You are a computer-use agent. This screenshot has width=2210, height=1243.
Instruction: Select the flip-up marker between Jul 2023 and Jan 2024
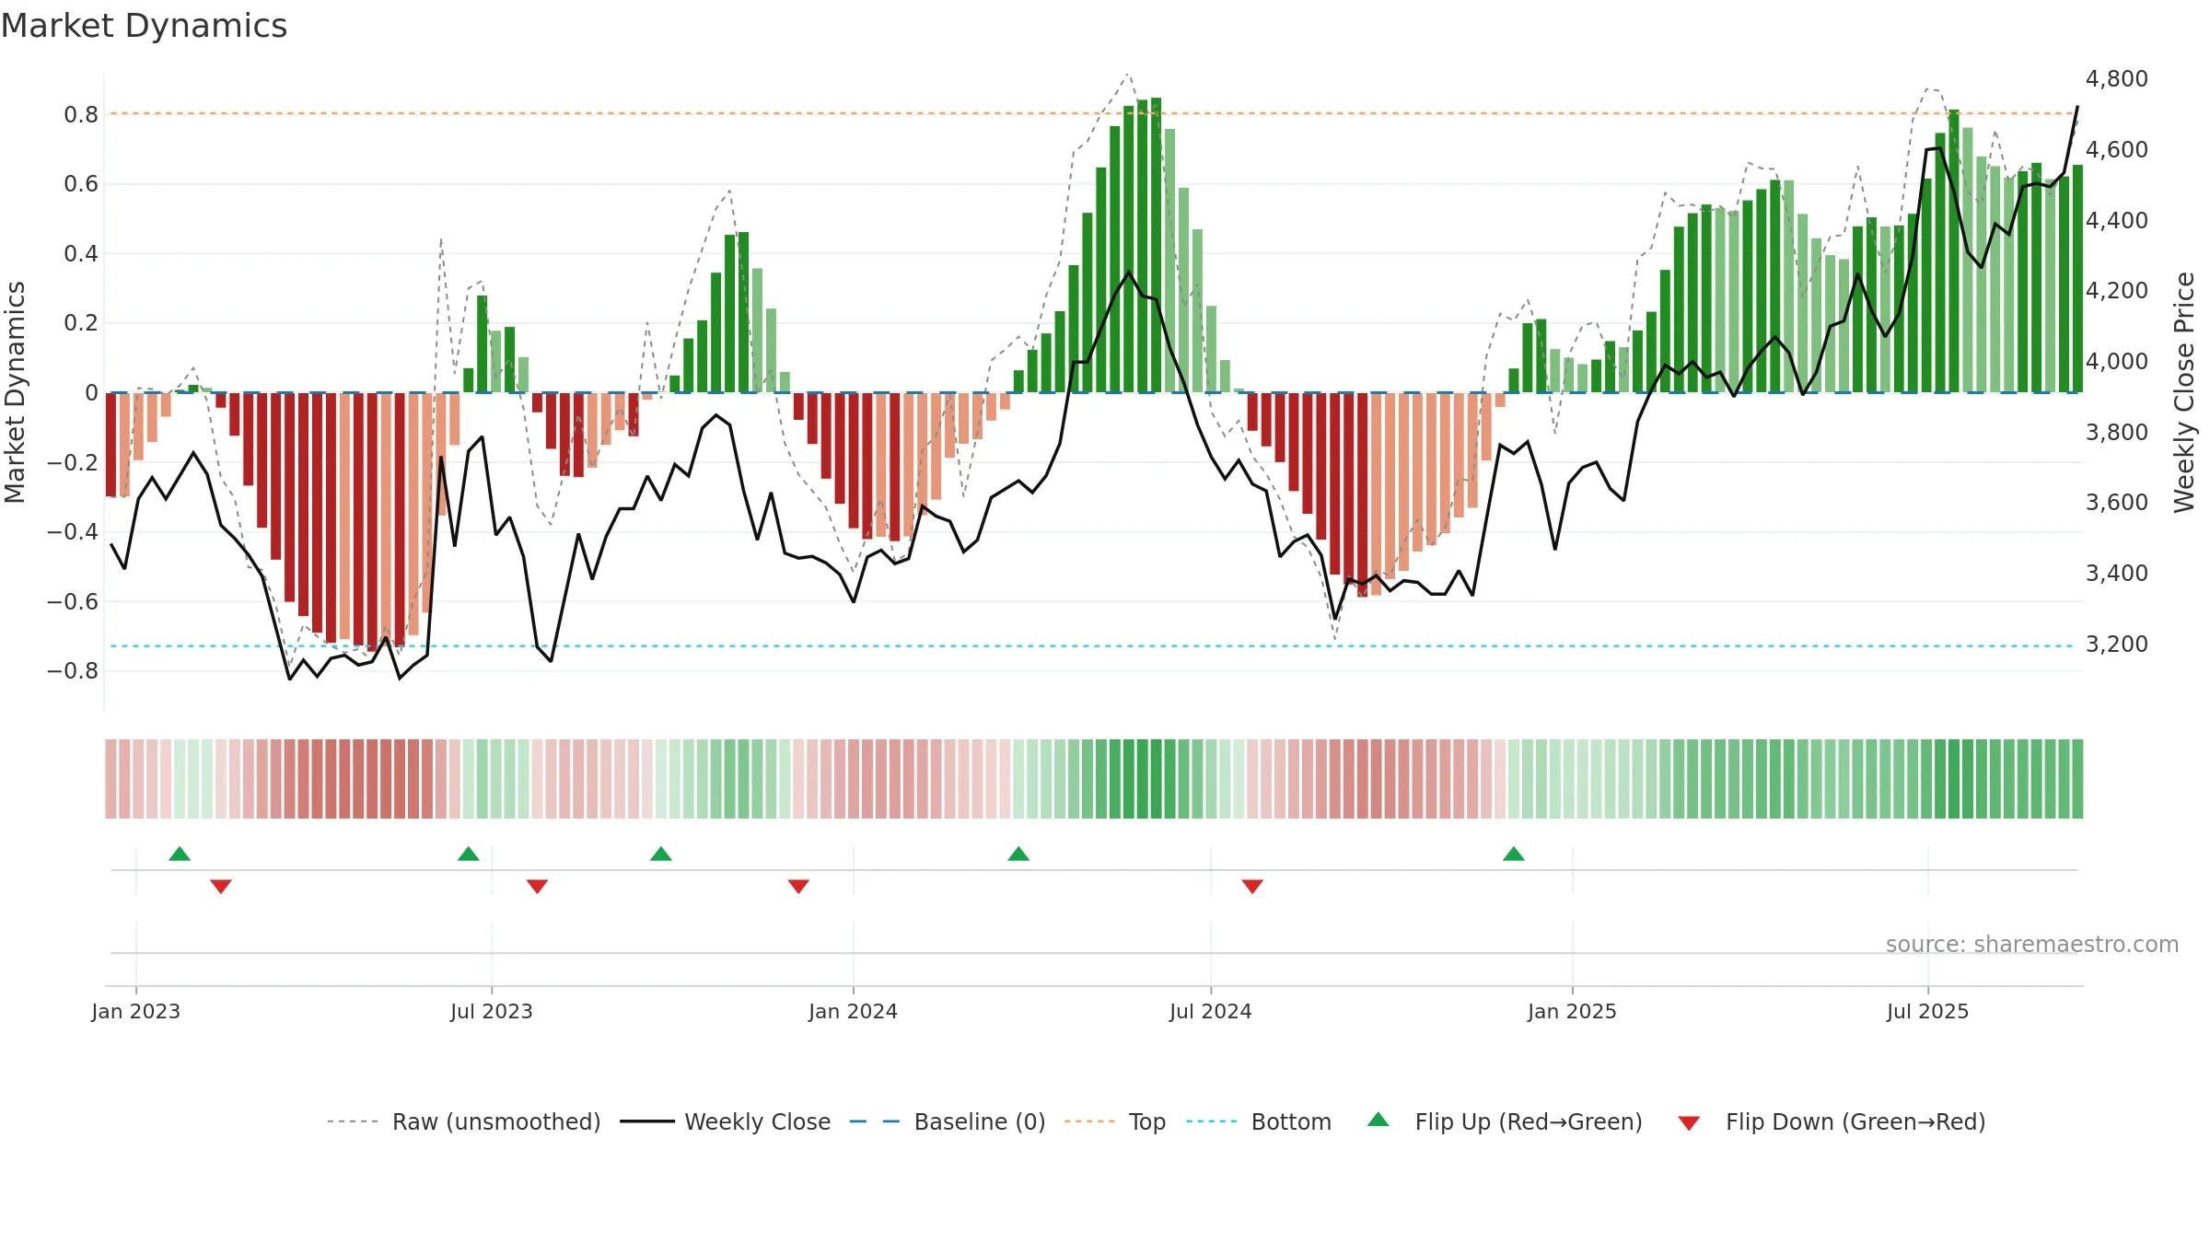(661, 854)
